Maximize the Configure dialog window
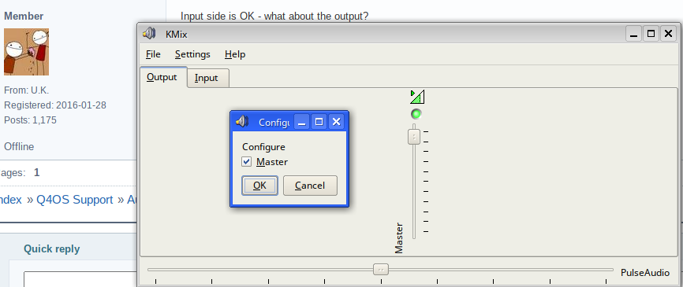683x287 pixels. (319, 122)
